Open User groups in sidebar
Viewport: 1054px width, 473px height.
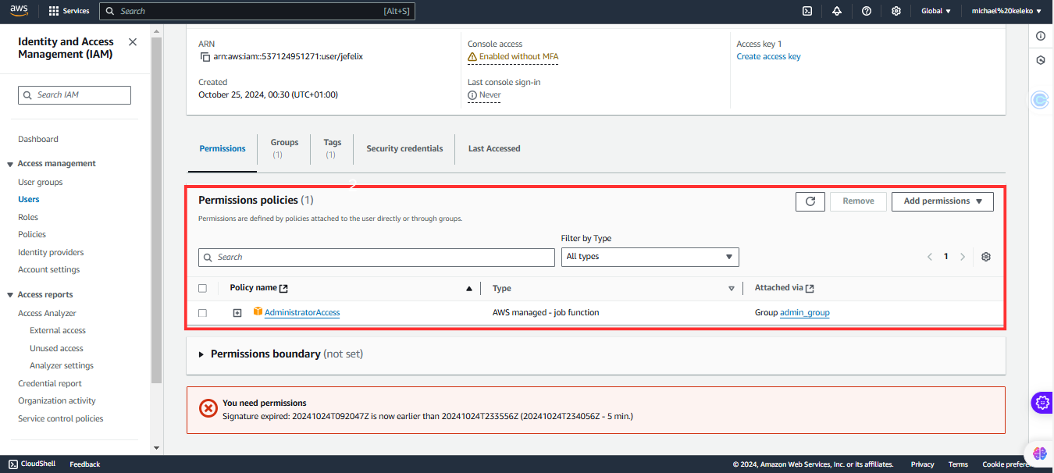pyautogui.click(x=41, y=182)
